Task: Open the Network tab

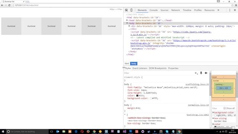Action: 176,10
